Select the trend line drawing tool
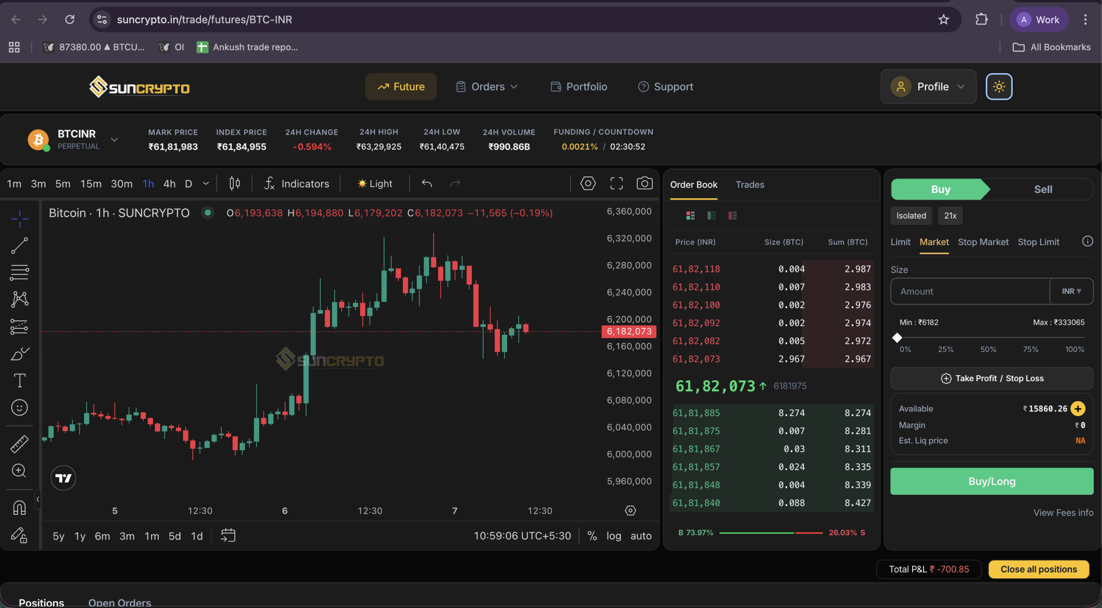1102x608 pixels. pos(19,245)
